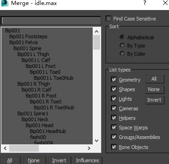Select By Type sort option
Viewport: 169px width, 164px height.
(122, 46)
